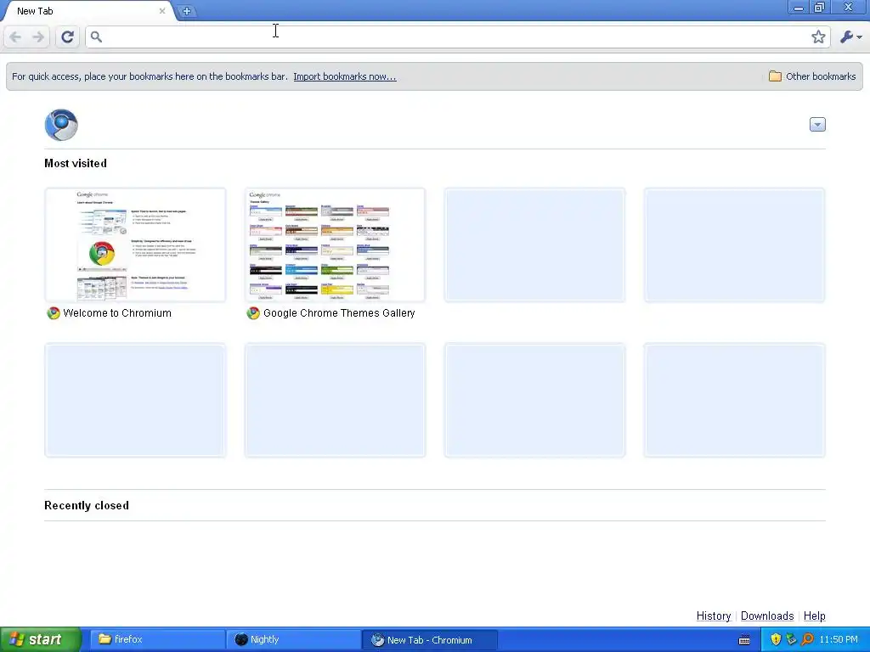Click New Tab - Chromium taskbar button
The image size is (870, 652).
[x=429, y=640]
